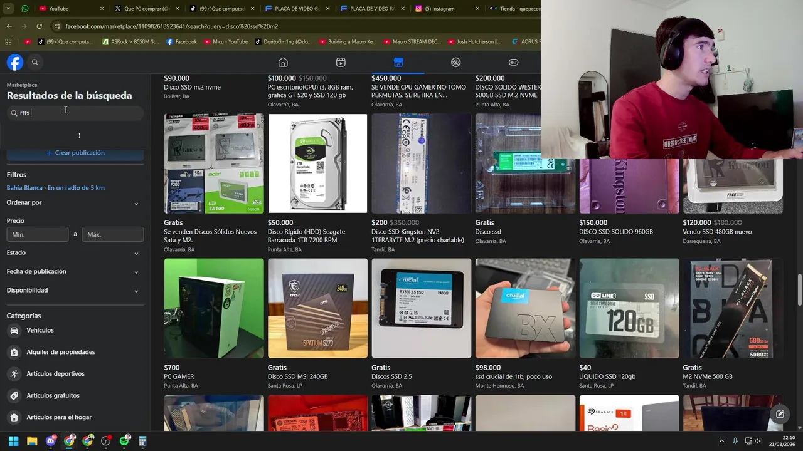Open the bookmarks apps grid icon
Image resolution: width=803 pixels, height=451 pixels.
point(8,42)
